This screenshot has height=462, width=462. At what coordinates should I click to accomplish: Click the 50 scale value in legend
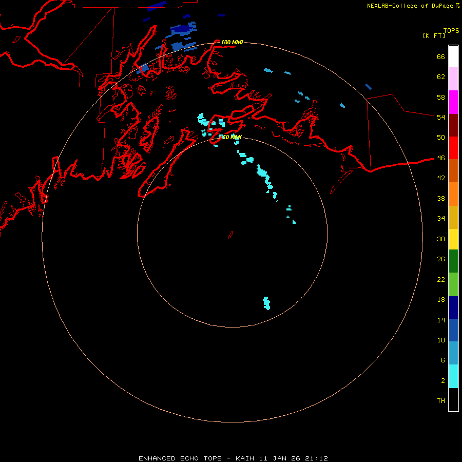pos(441,137)
